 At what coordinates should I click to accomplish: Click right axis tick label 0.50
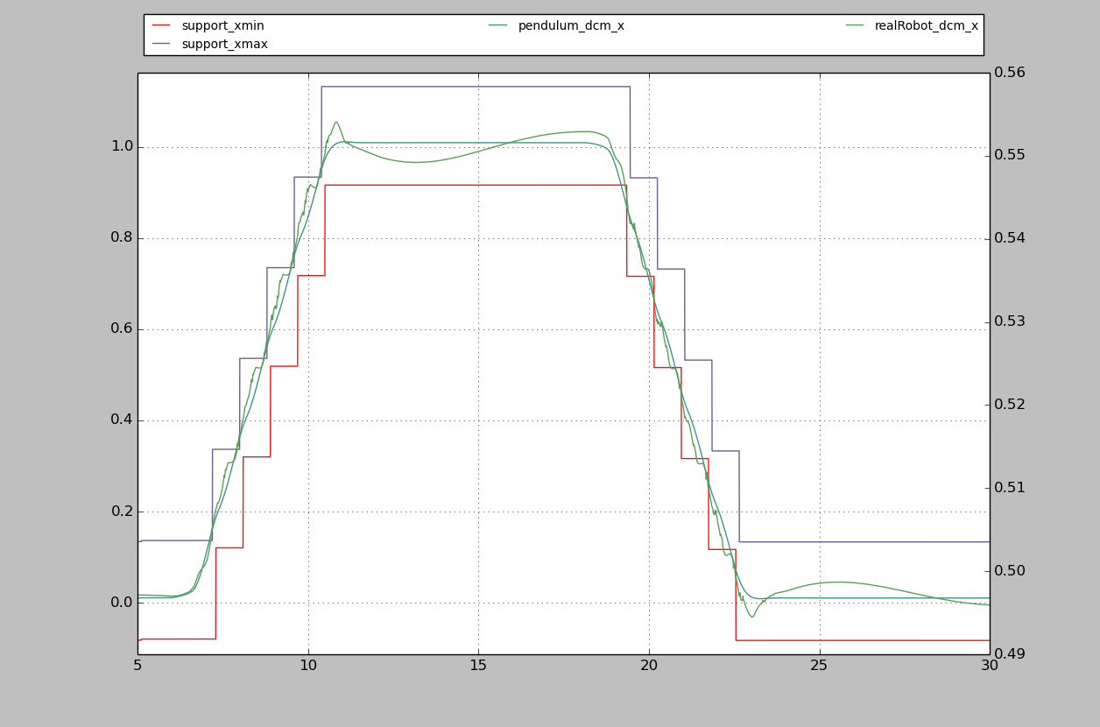pos(1009,571)
